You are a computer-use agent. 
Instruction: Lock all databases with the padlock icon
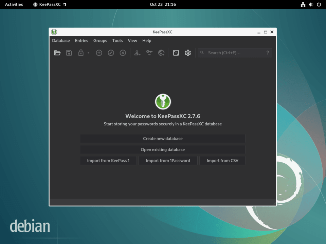point(81,53)
